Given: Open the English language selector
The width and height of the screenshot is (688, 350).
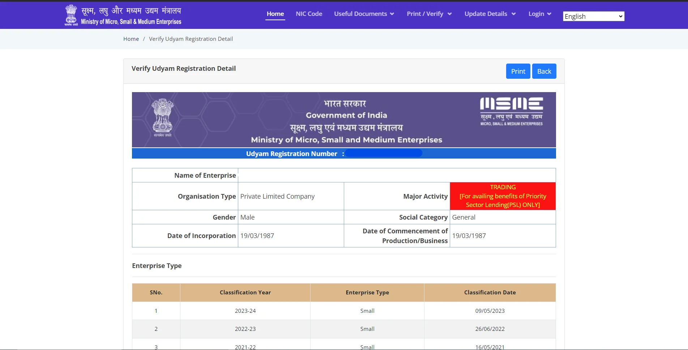Looking at the screenshot, I should [593, 16].
